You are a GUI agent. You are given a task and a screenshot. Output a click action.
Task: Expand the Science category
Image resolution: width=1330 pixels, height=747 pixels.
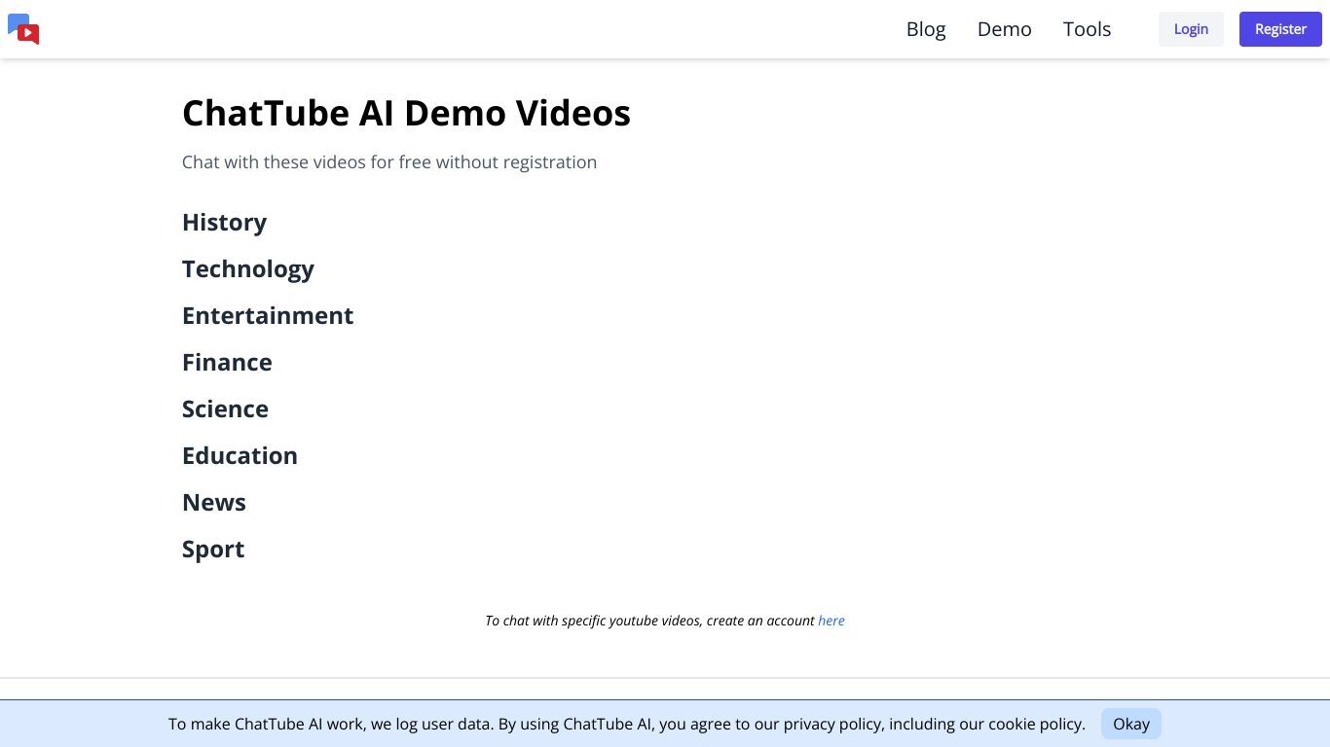pos(225,409)
